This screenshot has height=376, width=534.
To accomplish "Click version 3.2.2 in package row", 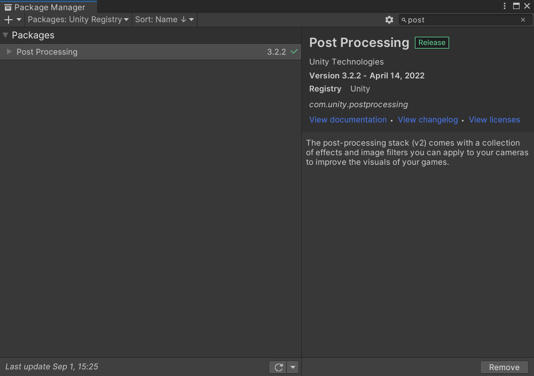I will coord(276,52).
